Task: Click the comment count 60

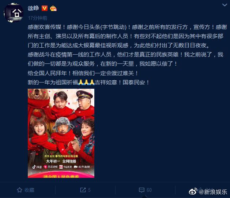Action: click(x=149, y=190)
